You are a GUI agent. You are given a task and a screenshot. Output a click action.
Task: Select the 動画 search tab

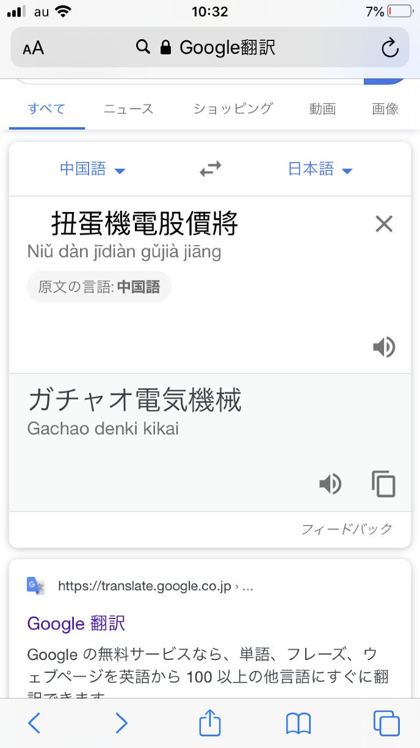click(322, 109)
